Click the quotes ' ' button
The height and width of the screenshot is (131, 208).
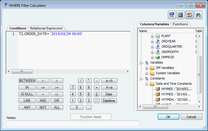pos(97,101)
